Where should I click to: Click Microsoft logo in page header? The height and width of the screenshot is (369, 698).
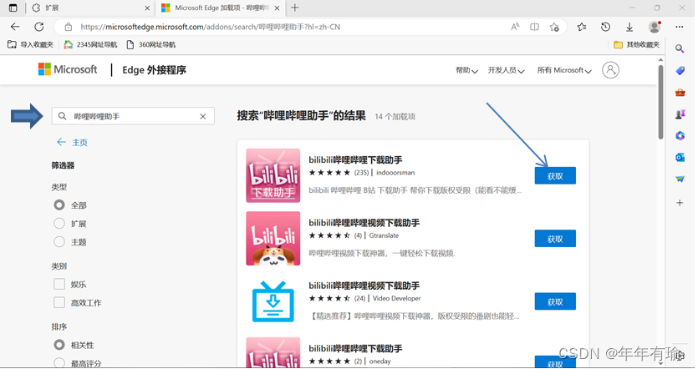tap(68, 69)
